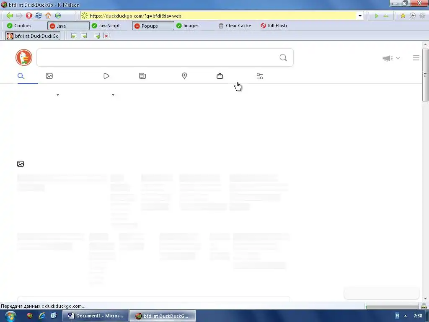
Task: Stop loading with the red X button
Action: pos(29,16)
